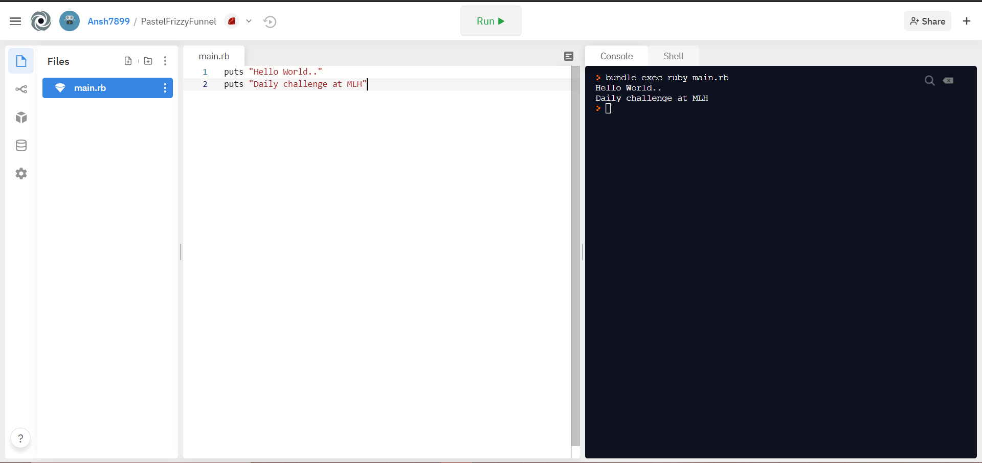The height and width of the screenshot is (463, 982).
Task: Open the Database sidebar icon
Action: [21, 146]
